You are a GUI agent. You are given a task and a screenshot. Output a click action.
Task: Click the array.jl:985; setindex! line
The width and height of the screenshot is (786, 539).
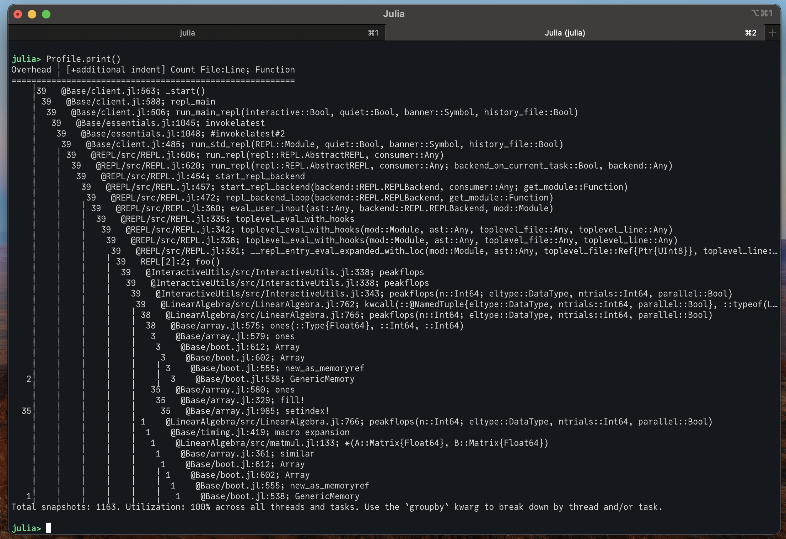click(x=245, y=411)
